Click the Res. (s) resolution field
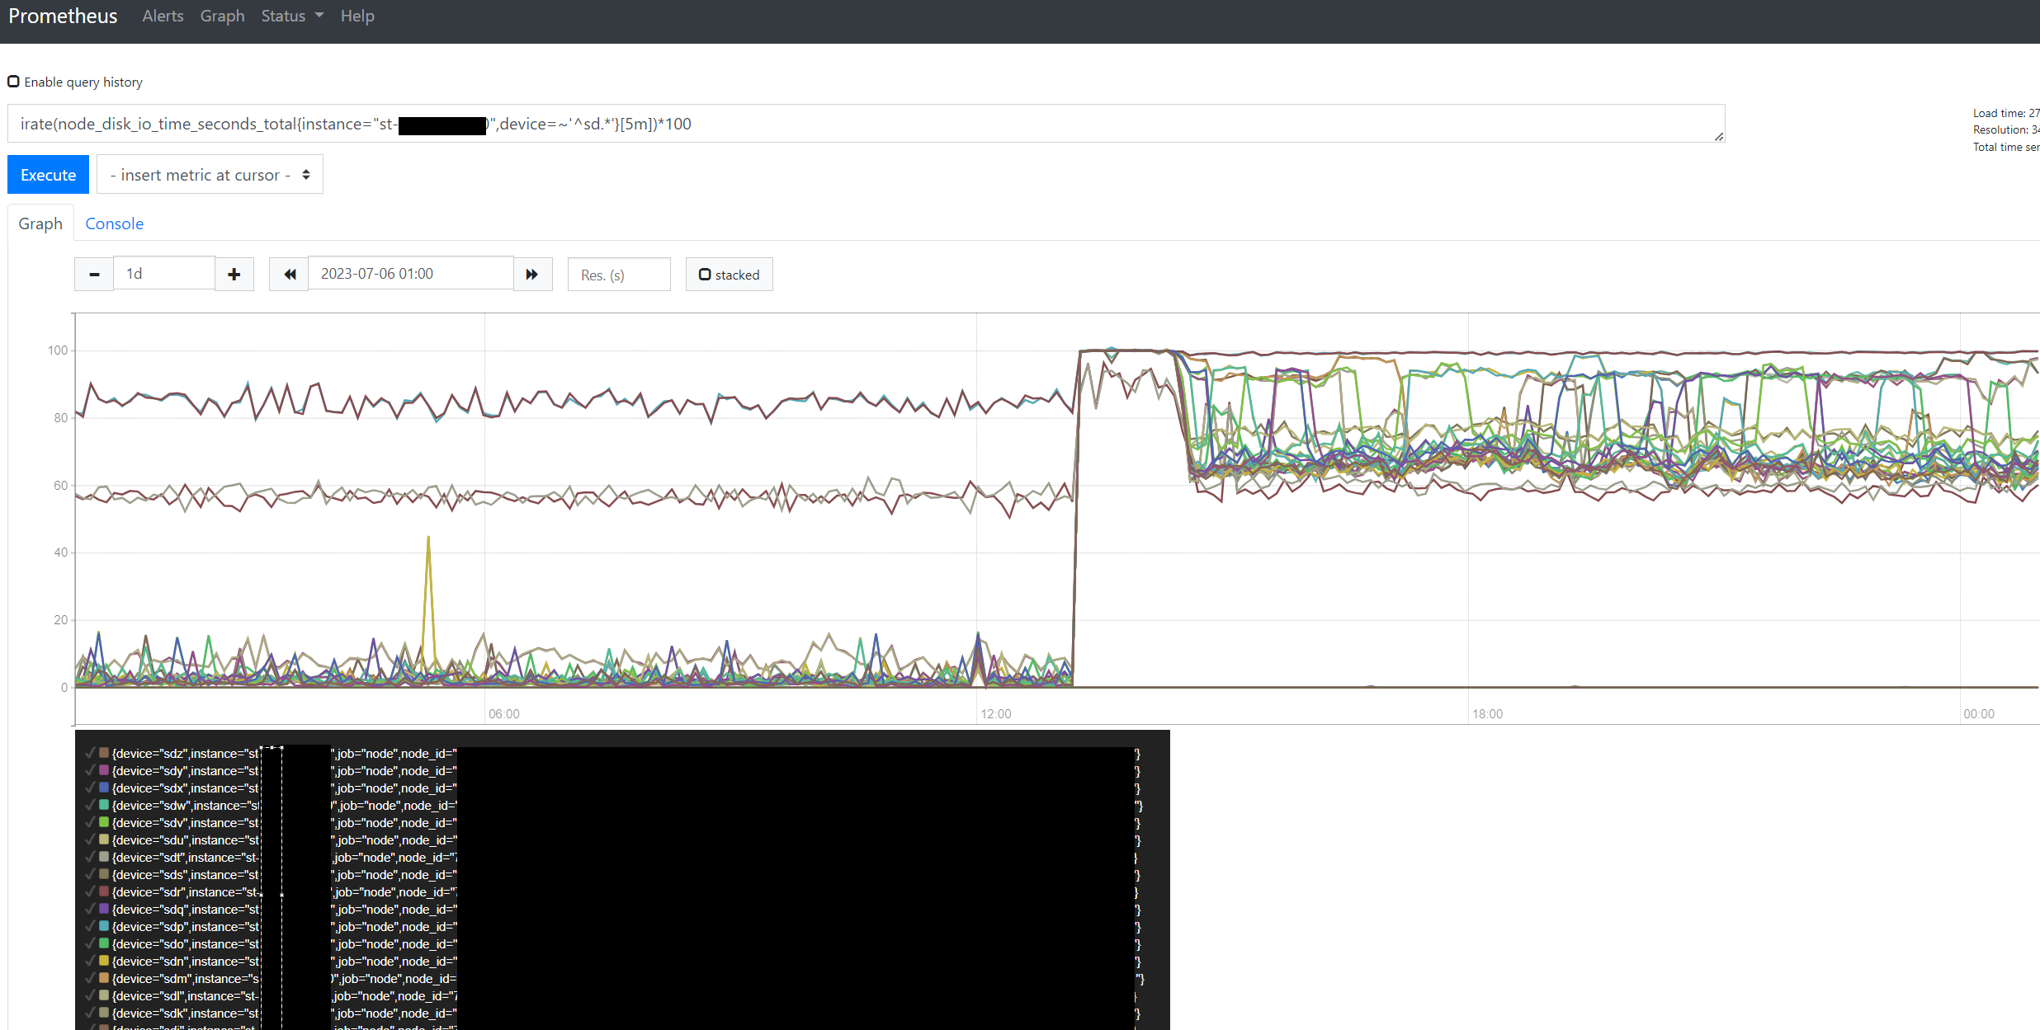 [619, 275]
